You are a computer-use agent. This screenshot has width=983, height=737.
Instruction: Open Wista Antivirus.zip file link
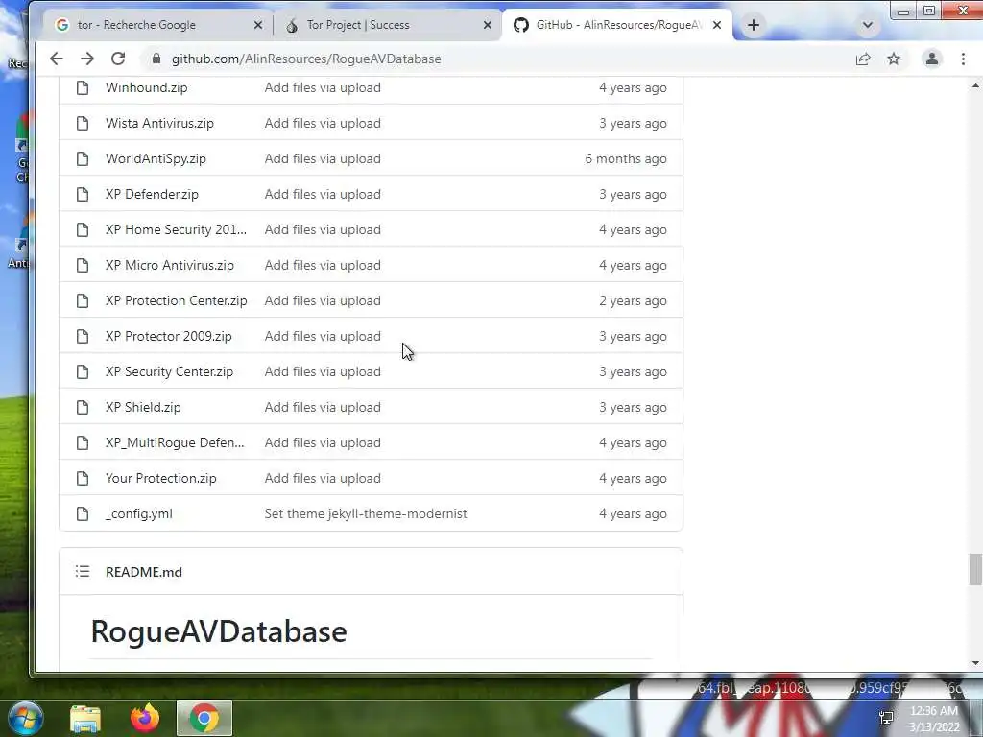(x=159, y=124)
